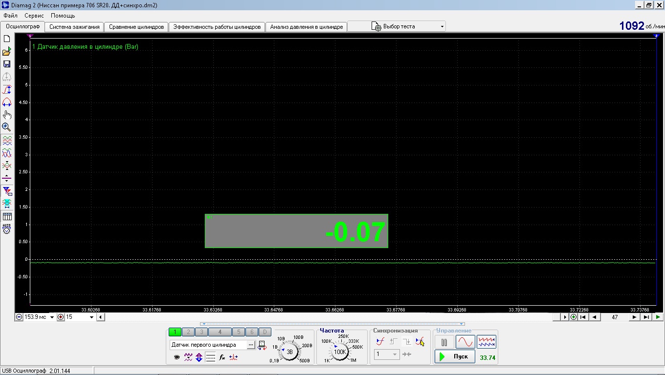Switch to Анализ давления в цилиндре tab
The image size is (665, 375).
pos(307,27)
